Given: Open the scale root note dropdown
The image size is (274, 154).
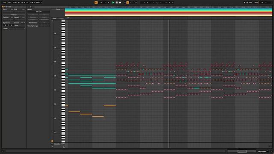Looking at the screenshot, I should click(12, 28).
